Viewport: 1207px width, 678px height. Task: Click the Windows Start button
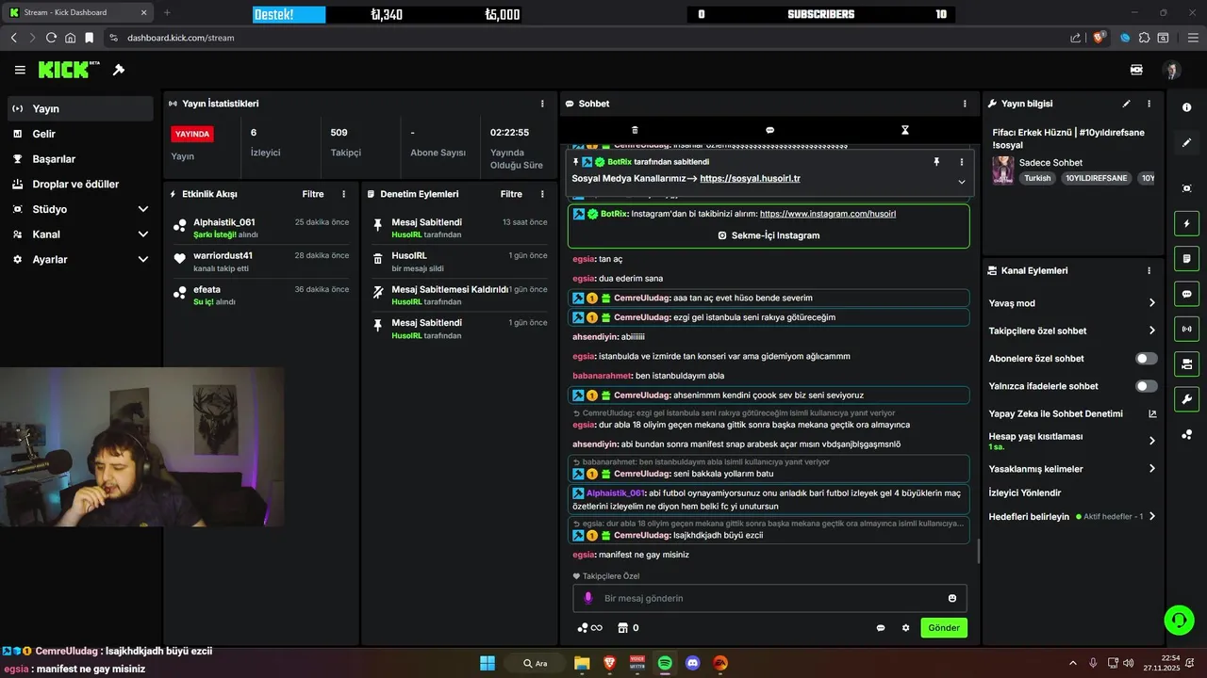click(x=488, y=663)
